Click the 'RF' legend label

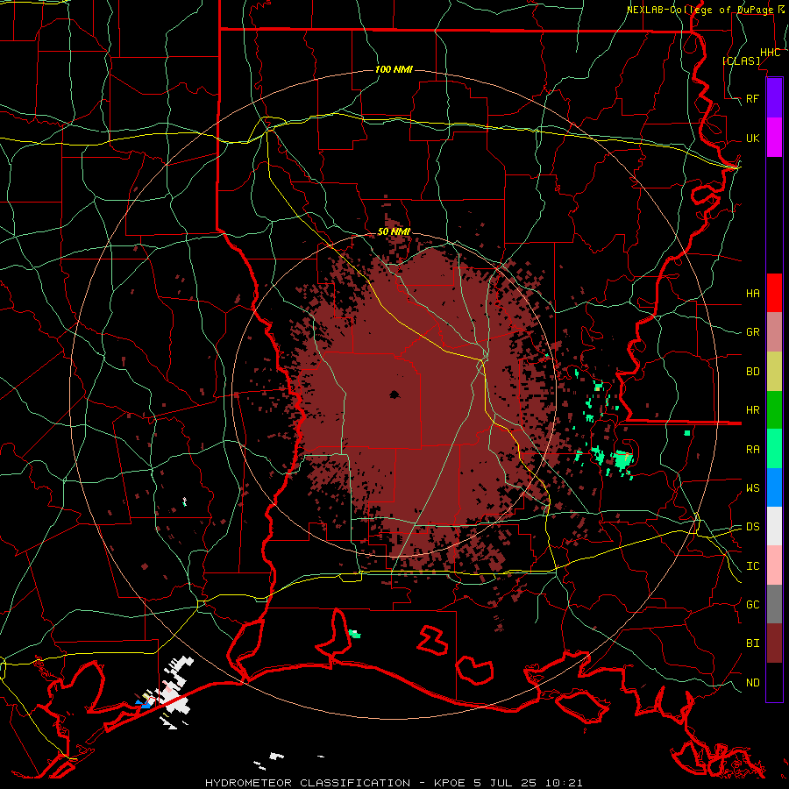tap(752, 98)
